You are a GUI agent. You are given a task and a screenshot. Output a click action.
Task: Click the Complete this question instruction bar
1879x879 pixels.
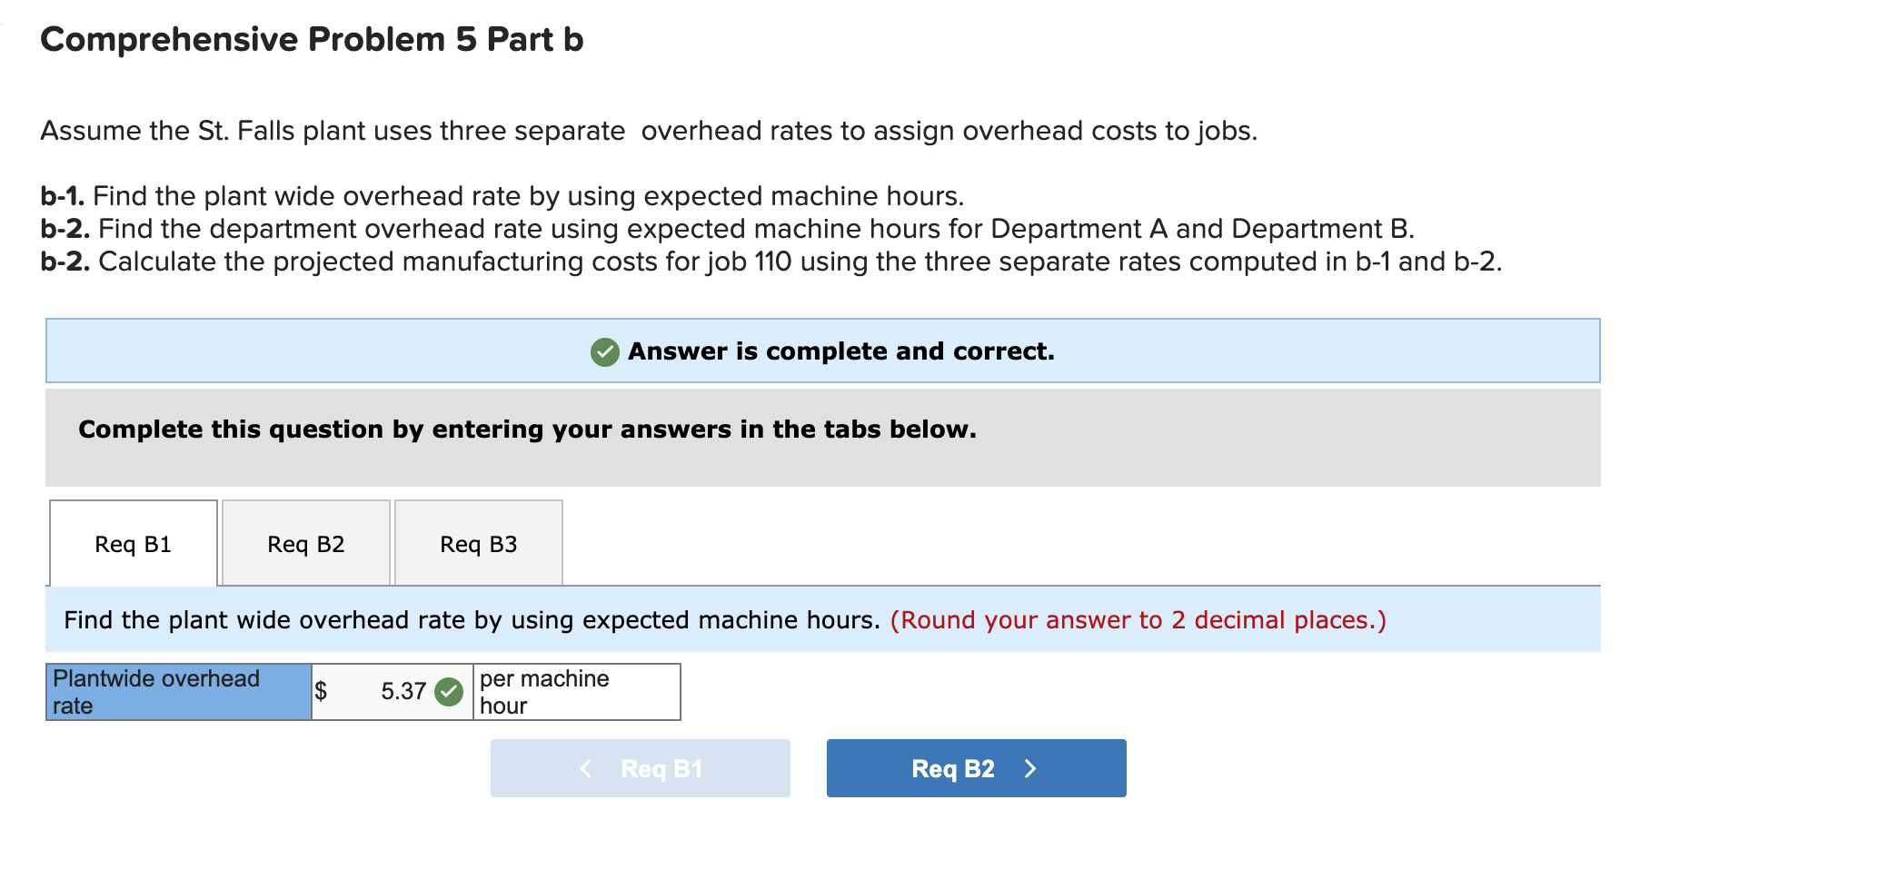tap(527, 429)
